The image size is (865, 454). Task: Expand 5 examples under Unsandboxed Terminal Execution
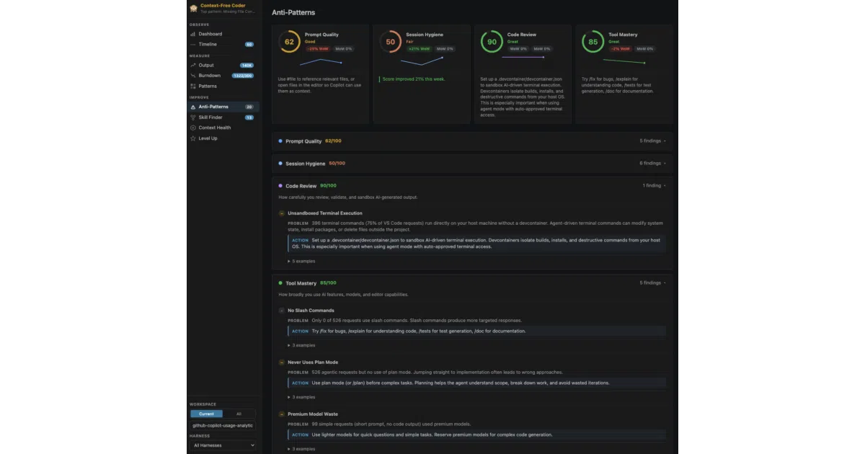point(301,261)
